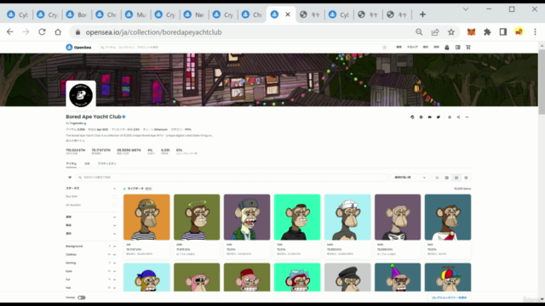Open the ape with halo on olive background

[197, 218]
